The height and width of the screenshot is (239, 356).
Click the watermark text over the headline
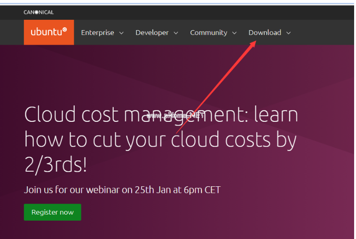(x=175, y=116)
